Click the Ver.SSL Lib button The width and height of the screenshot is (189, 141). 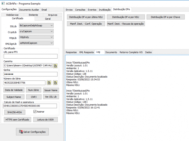click(x=51, y=97)
